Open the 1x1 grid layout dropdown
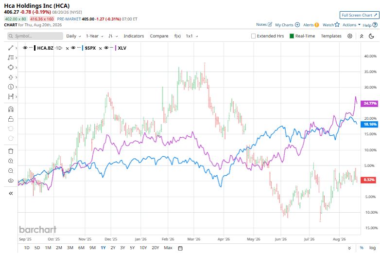 click(x=192, y=36)
